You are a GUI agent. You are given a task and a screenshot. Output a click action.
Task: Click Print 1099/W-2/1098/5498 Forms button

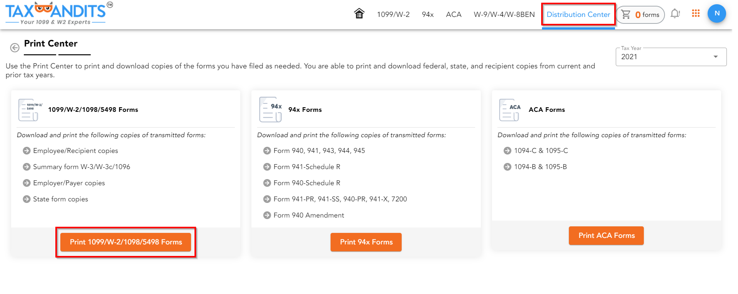126,242
